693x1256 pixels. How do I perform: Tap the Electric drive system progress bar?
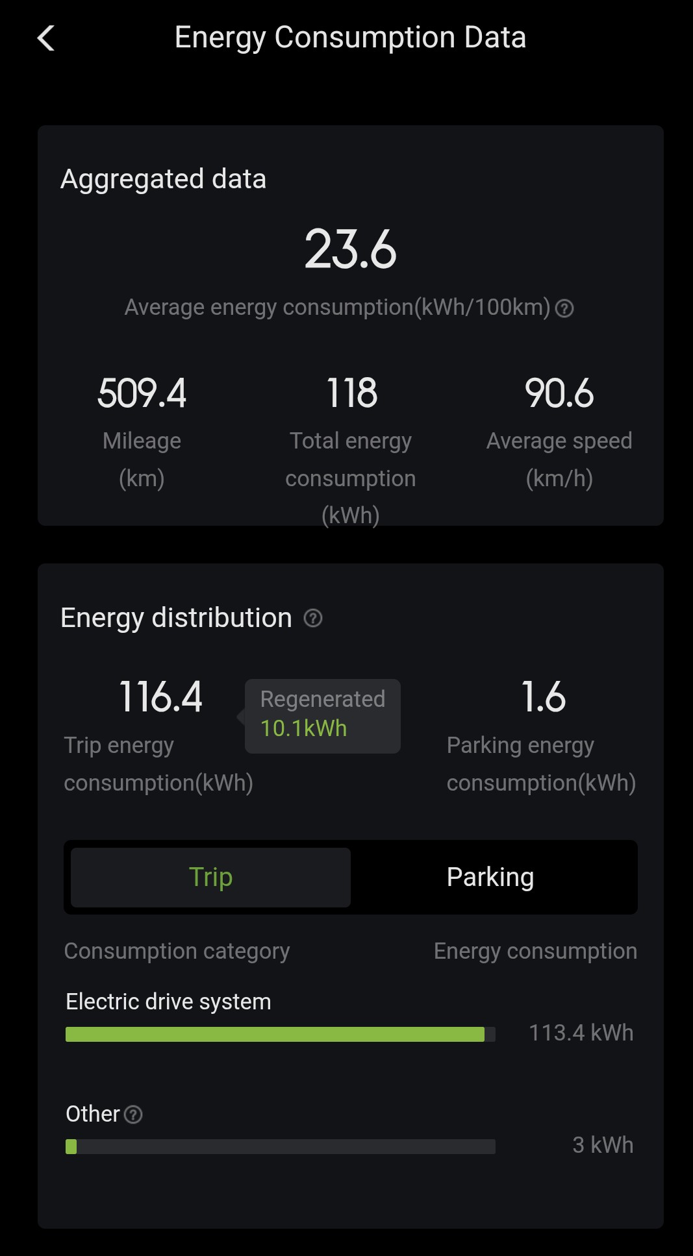(x=280, y=1034)
